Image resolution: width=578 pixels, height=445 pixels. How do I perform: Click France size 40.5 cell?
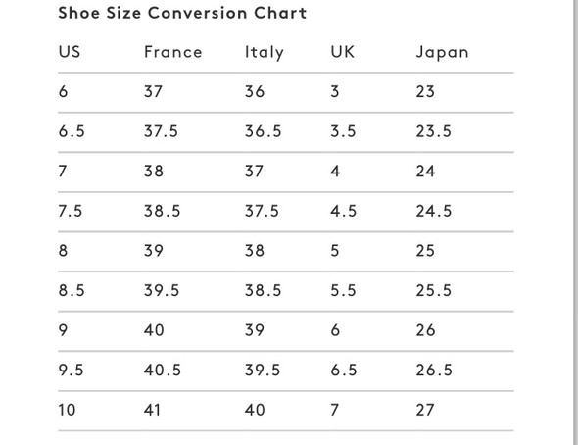click(x=163, y=371)
